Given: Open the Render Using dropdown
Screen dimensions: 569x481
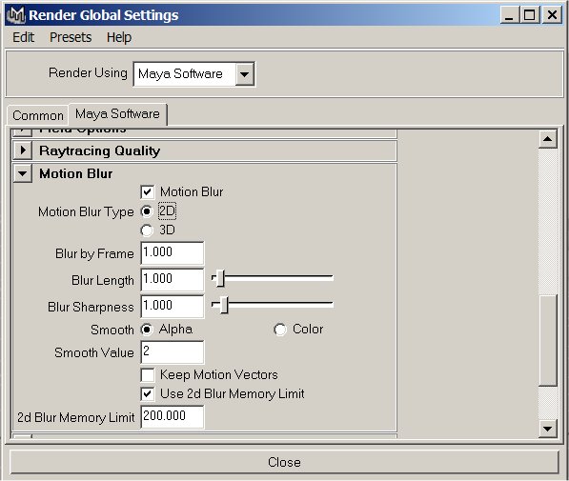Looking at the screenshot, I should tap(194, 74).
